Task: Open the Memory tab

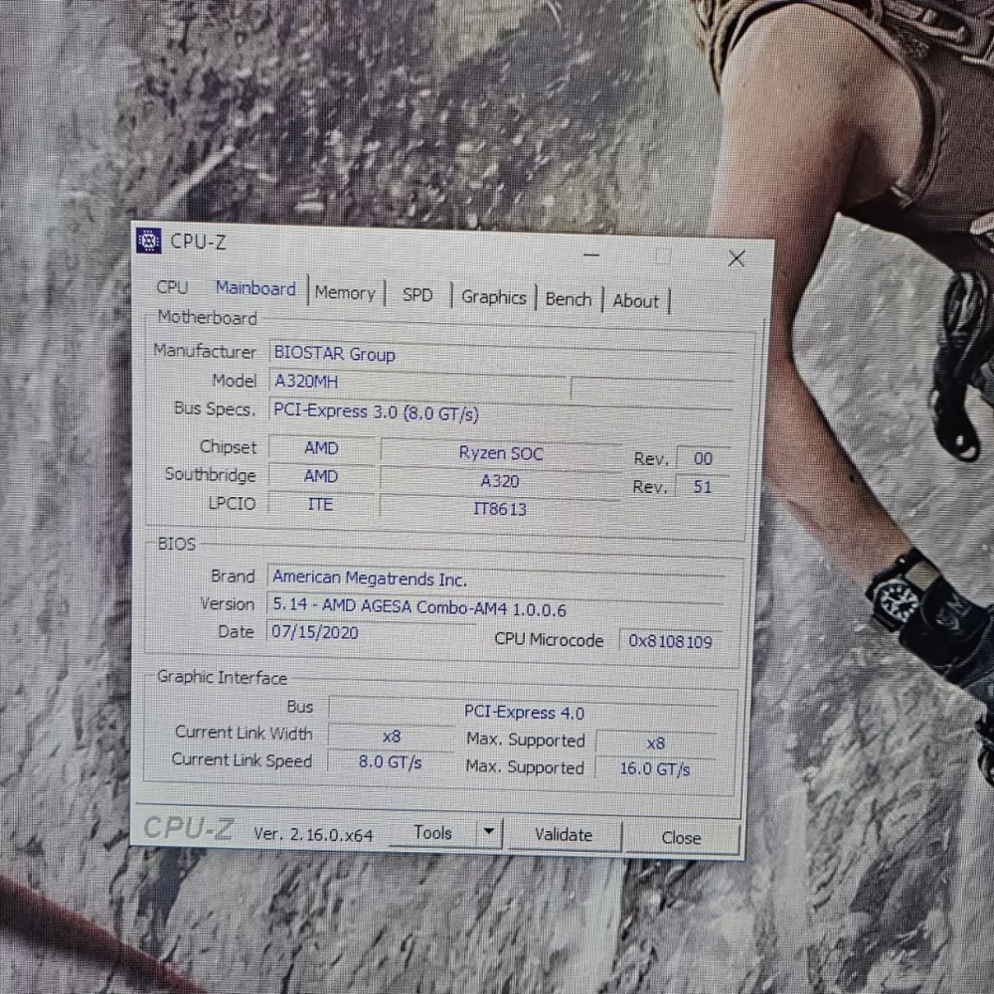Action: pyautogui.click(x=346, y=293)
